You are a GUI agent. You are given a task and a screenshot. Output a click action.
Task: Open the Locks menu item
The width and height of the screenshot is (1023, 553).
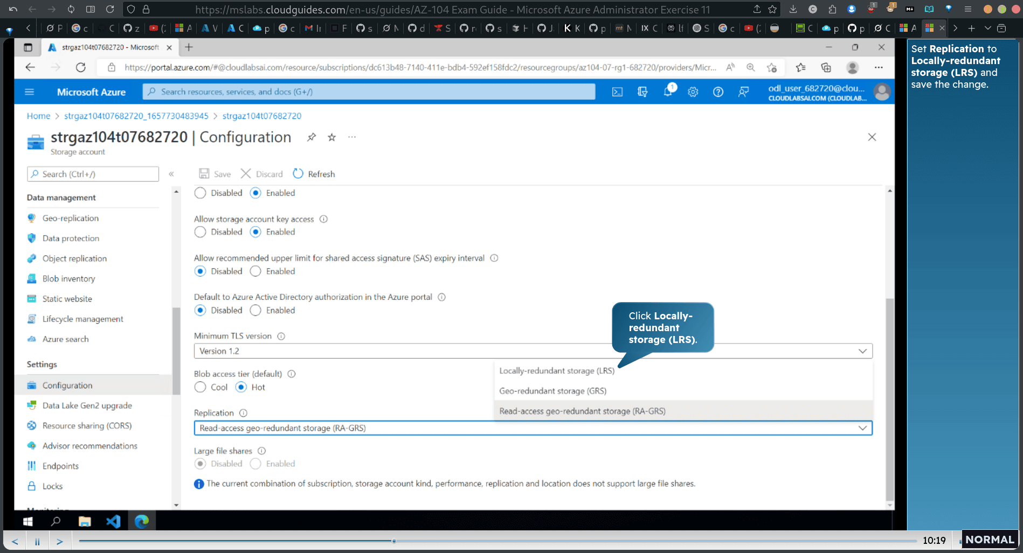(x=52, y=486)
